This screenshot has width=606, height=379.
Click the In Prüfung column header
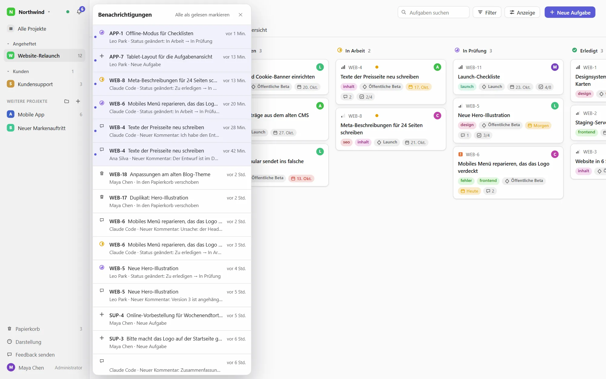coord(474,51)
